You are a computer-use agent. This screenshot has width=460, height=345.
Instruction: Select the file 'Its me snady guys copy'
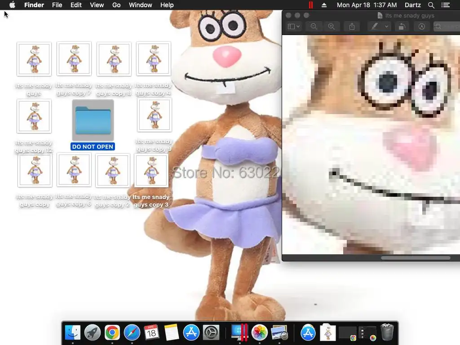(x=35, y=170)
